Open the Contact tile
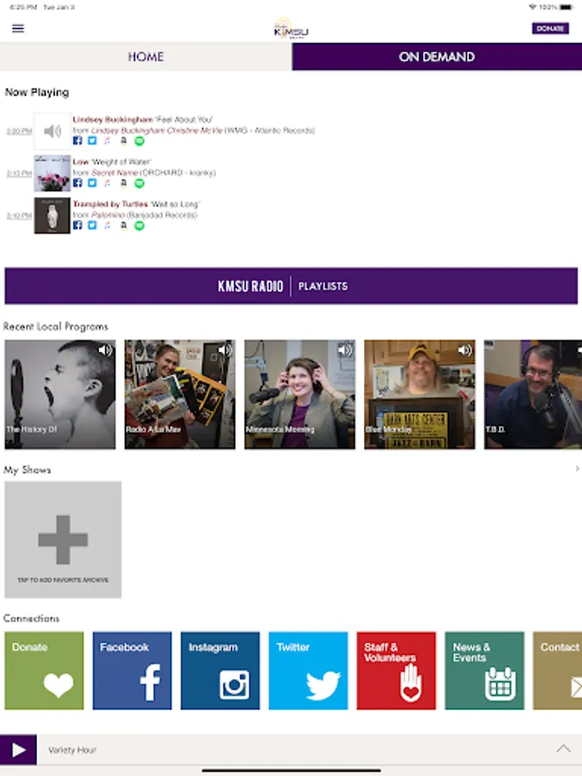The image size is (582, 776). 557,671
